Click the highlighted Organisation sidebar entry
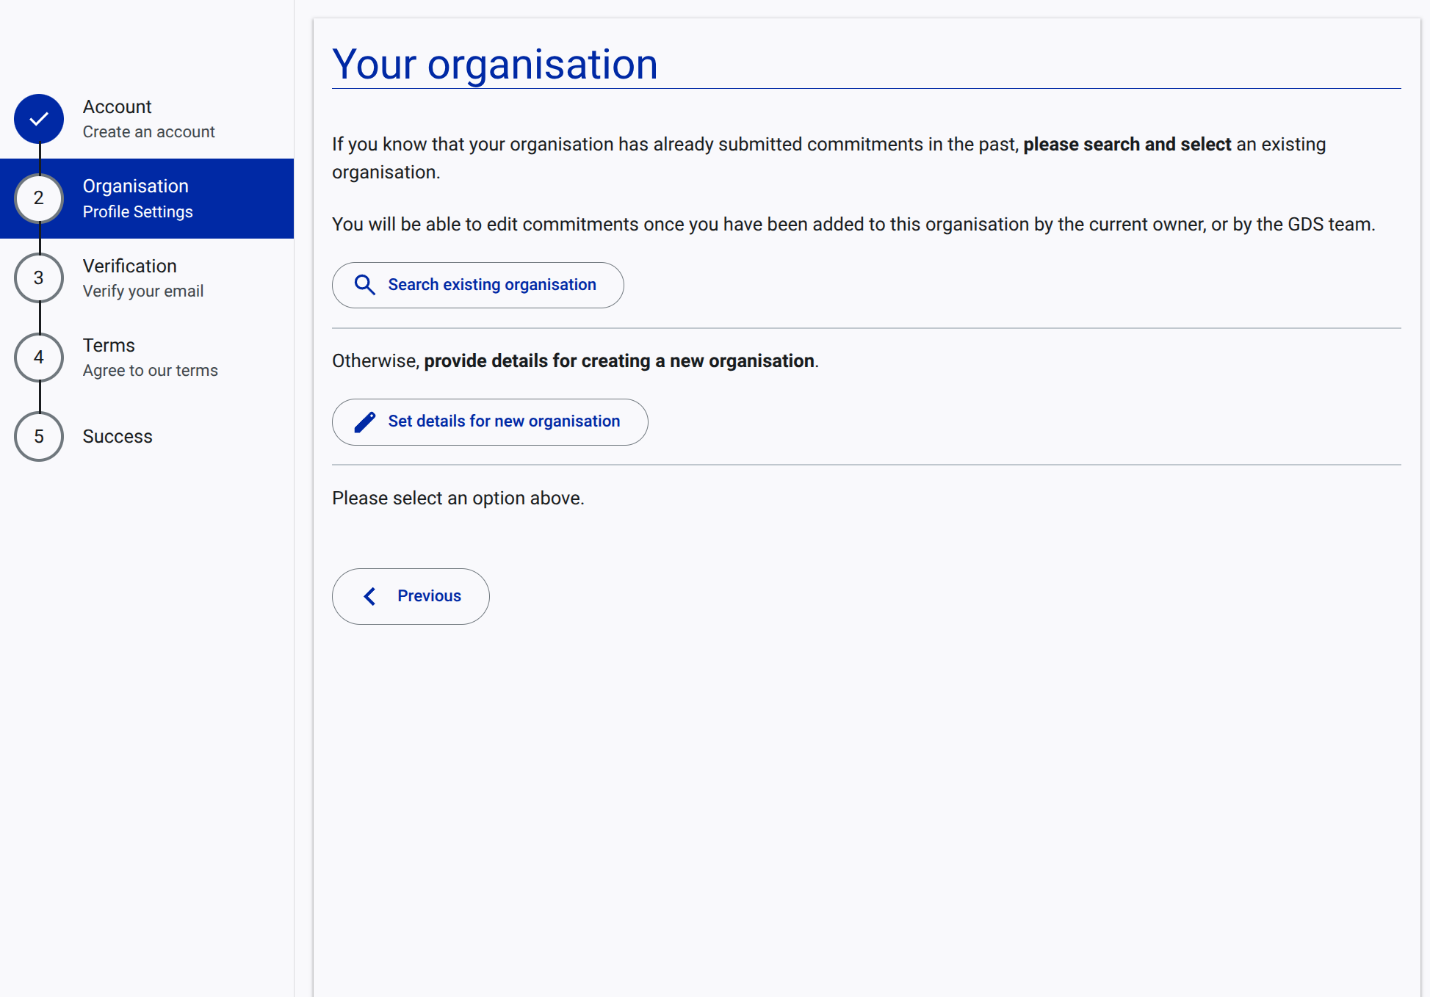 click(x=146, y=198)
